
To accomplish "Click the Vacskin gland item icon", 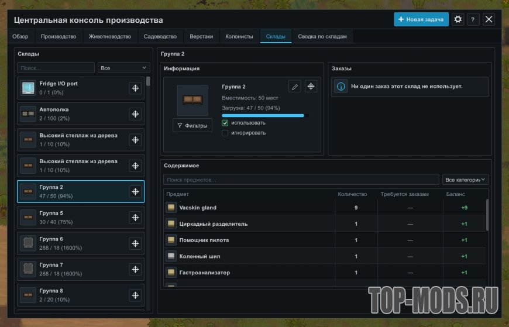I will [x=171, y=208].
